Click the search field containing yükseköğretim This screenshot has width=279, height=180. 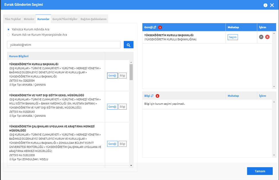pos(64,45)
